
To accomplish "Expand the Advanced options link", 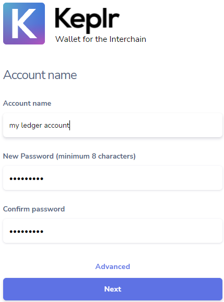I will tap(113, 266).
